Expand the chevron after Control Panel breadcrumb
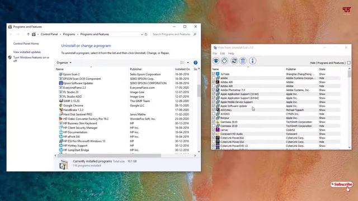 pyautogui.click(x=60, y=35)
